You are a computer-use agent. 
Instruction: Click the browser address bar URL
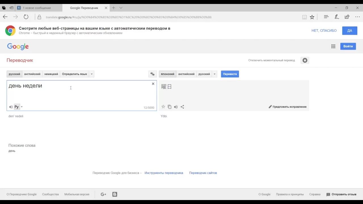point(129,17)
